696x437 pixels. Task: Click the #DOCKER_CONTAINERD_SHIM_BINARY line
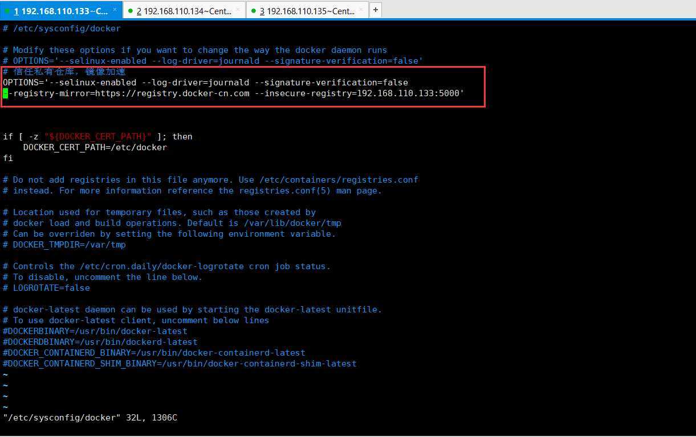(180, 364)
